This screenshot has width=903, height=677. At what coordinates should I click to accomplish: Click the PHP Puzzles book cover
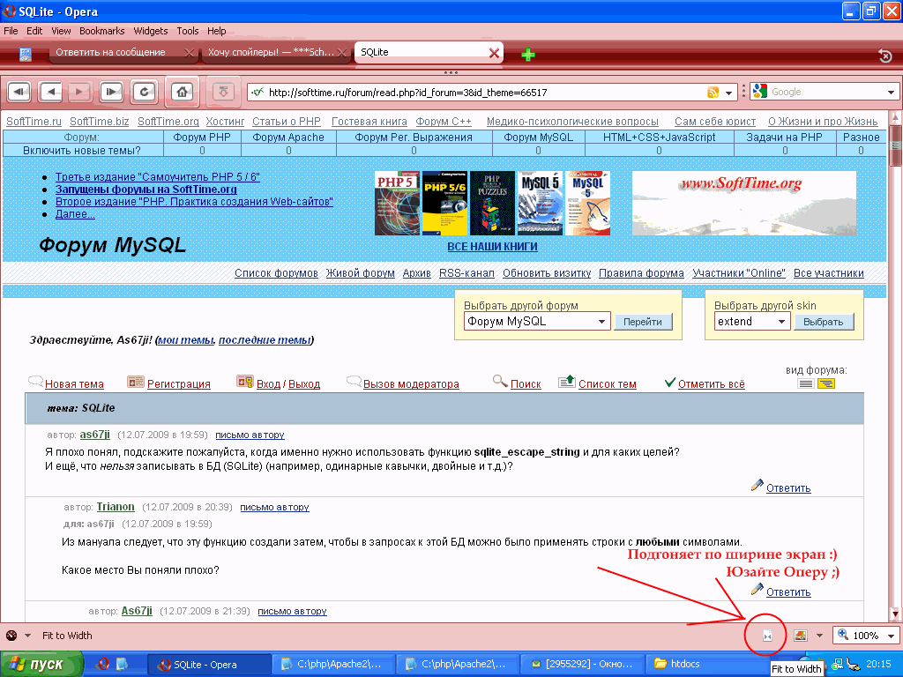492,204
